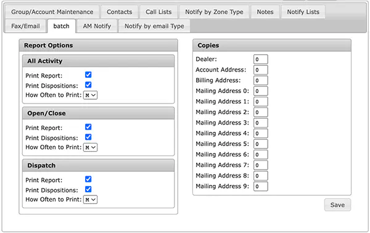The height and width of the screenshot is (233, 370).
Task: Select the AM Notify tab
Action: tap(97, 26)
